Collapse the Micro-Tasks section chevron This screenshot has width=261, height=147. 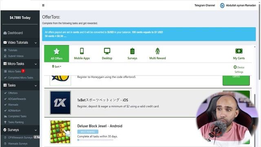point(35,64)
